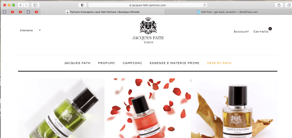
Task: Open the Tempête d'Automne perfume image
Action: 234,108
